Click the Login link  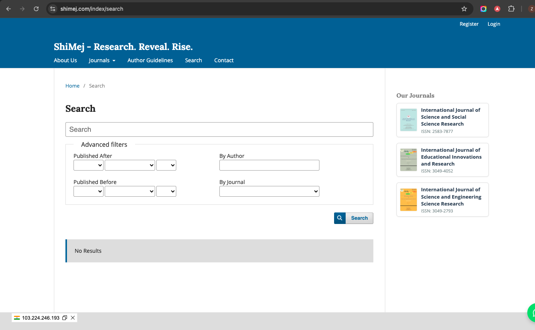point(493,24)
